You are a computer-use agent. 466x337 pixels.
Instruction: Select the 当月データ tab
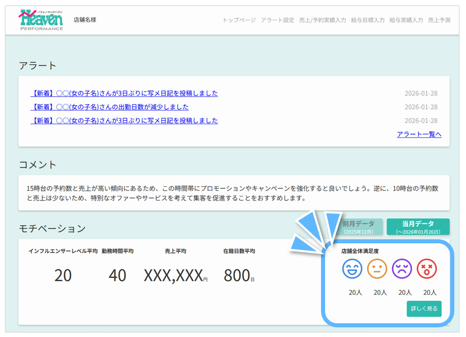418,227
